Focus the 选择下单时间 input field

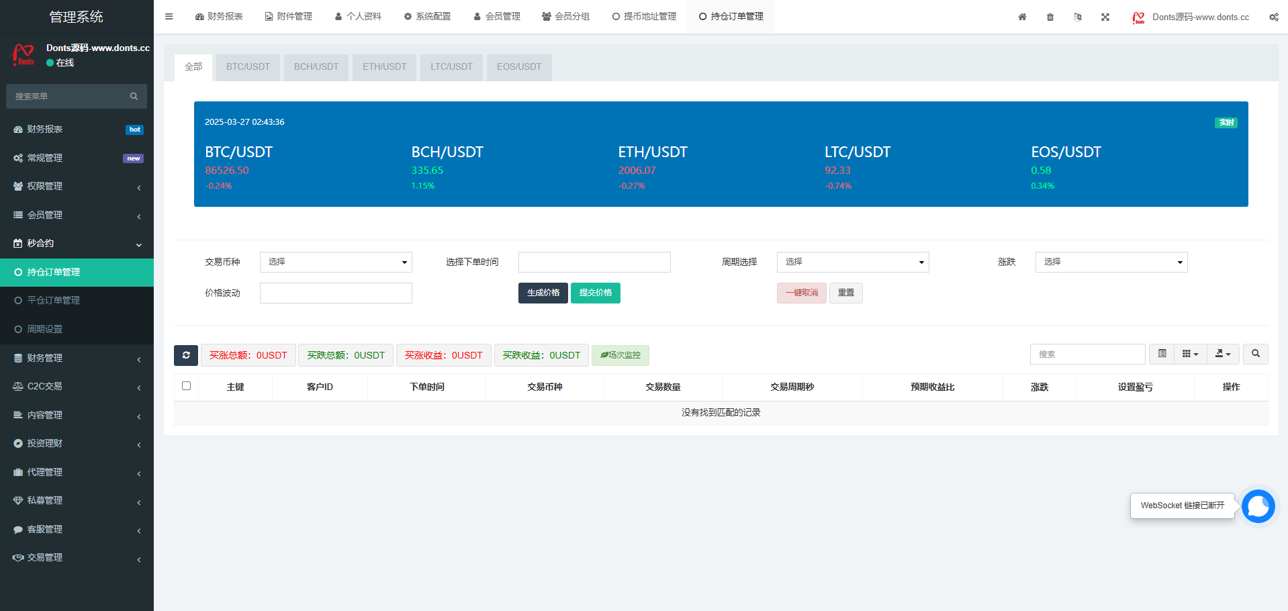[x=594, y=262]
